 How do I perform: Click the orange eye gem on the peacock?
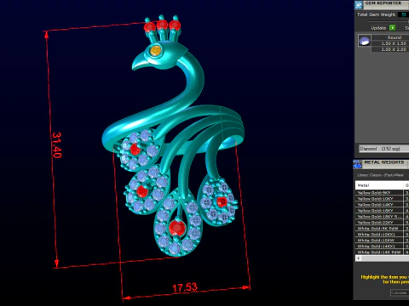point(155,51)
